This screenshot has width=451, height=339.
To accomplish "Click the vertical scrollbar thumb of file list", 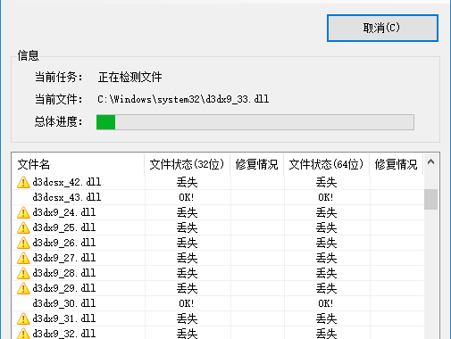I will [430, 199].
